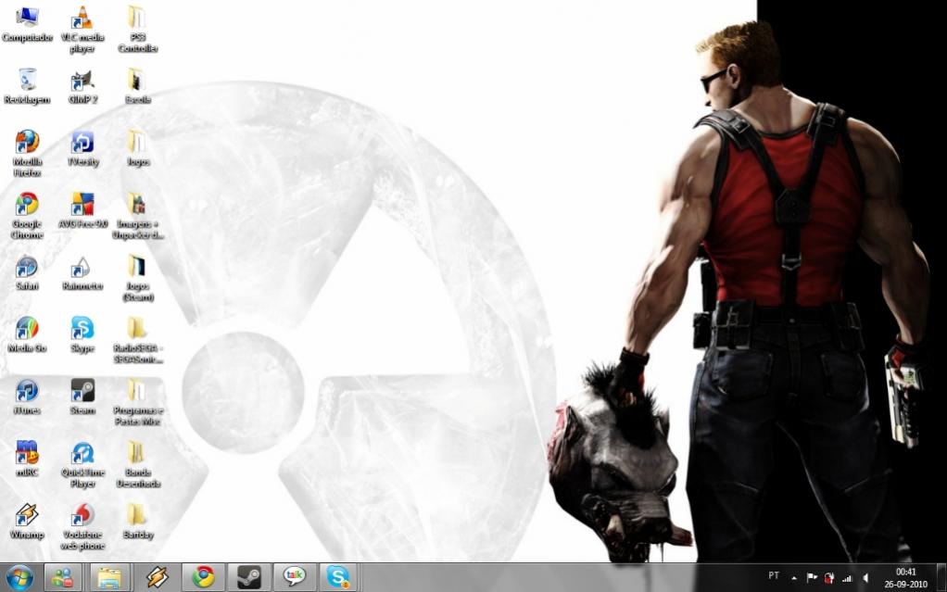This screenshot has width=947, height=592.
Task: Open the Reciclagem recycle bin
Action: pyautogui.click(x=27, y=86)
